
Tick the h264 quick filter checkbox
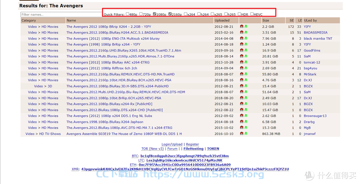[199, 14]
